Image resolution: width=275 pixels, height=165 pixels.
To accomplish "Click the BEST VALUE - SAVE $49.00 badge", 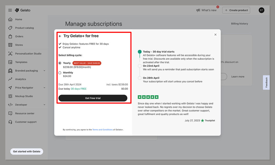I will point(87,63).
